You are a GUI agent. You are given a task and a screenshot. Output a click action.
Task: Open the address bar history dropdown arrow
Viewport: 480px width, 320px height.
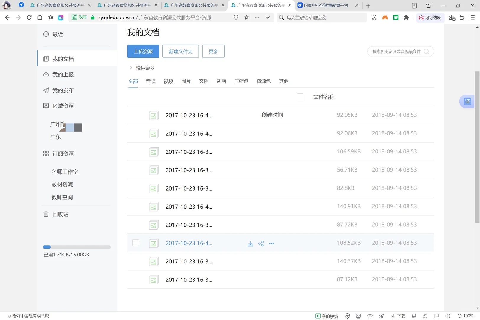tap(268, 17)
